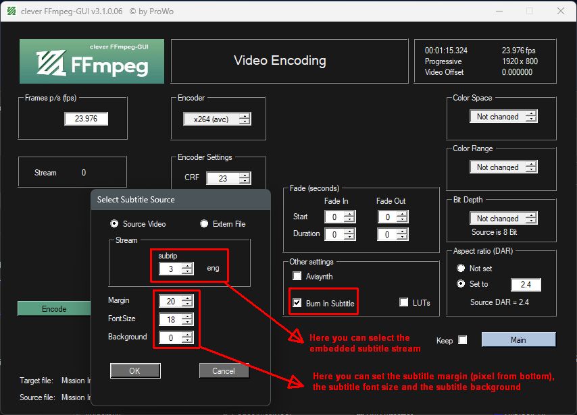Return to the Main screen button

518,339
